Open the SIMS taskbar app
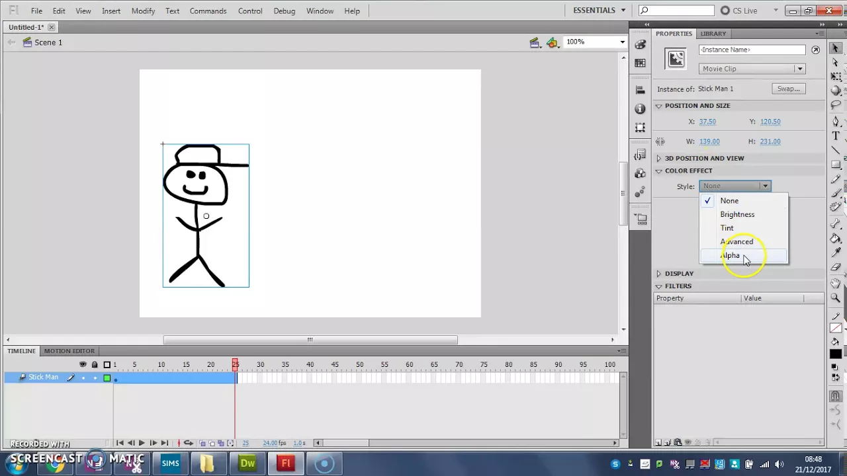Image resolution: width=847 pixels, height=476 pixels. pos(171,463)
